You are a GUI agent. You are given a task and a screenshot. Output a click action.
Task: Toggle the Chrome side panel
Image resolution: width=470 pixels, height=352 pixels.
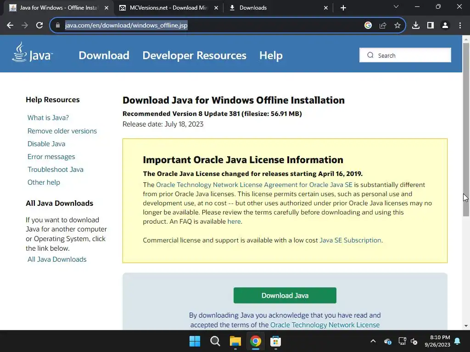[431, 26]
